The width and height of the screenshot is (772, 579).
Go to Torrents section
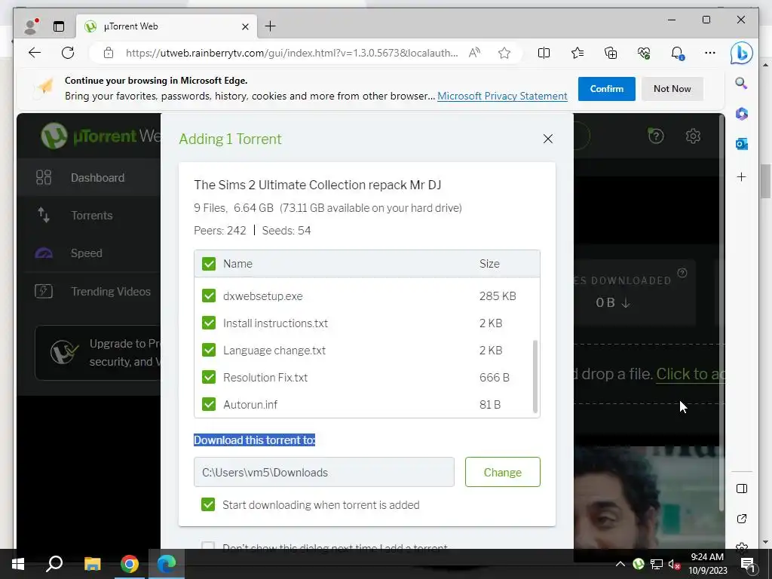pyautogui.click(x=89, y=215)
